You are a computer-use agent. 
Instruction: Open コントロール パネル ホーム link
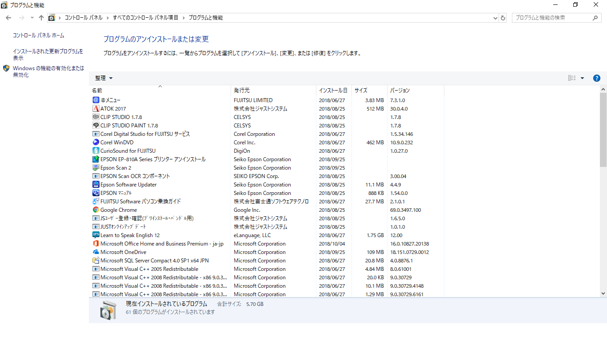38,36
